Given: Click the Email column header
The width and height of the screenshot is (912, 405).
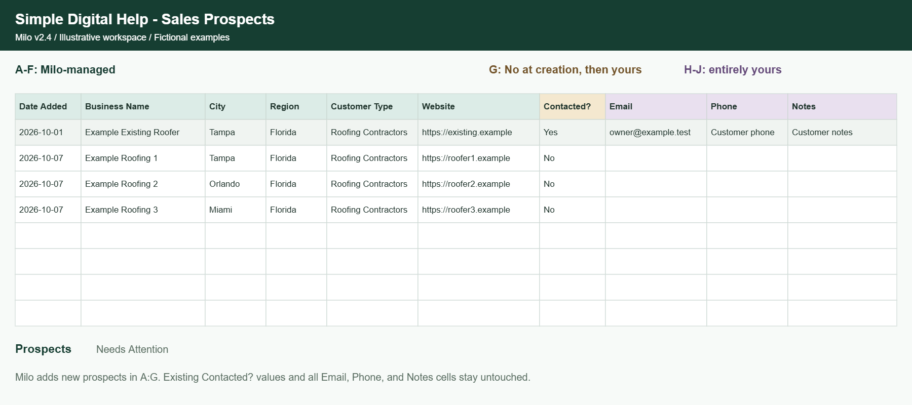Looking at the screenshot, I should pos(656,106).
